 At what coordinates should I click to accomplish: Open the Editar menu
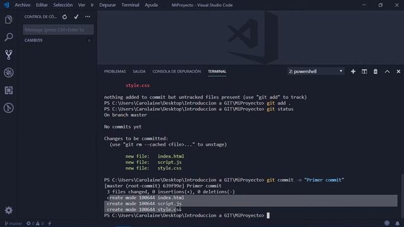point(42,5)
